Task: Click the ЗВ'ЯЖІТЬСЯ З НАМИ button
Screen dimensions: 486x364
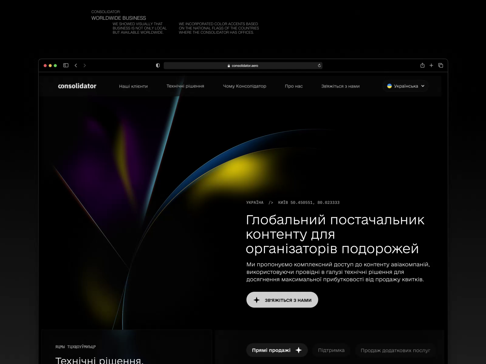Action: (x=282, y=300)
